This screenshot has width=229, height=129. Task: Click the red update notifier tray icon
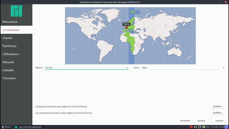point(191,127)
